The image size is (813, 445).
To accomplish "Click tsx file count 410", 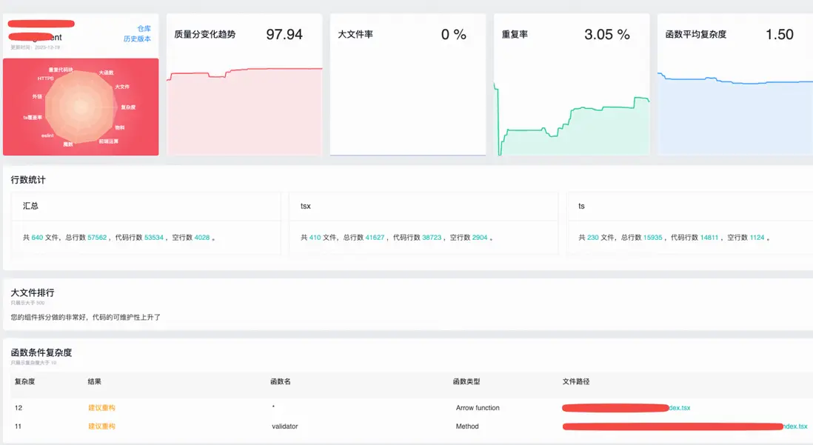I will [x=315, y=238].
